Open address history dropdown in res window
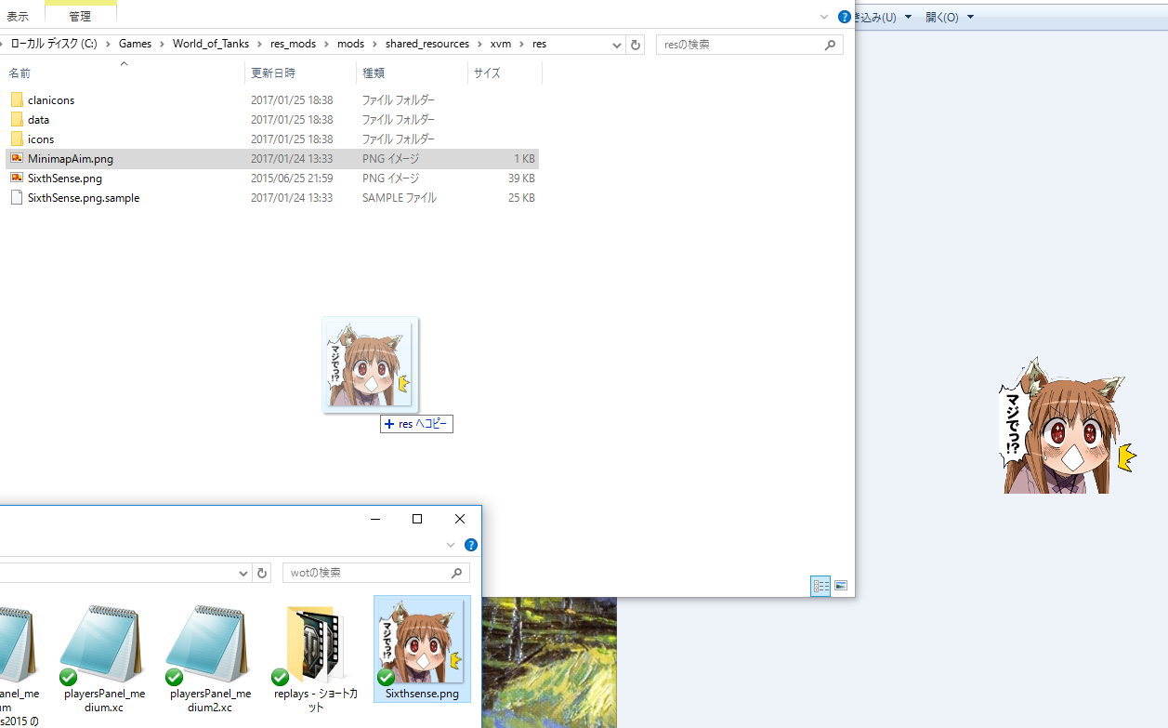The width and height of the screenshot is (1168, 728). 618,45
